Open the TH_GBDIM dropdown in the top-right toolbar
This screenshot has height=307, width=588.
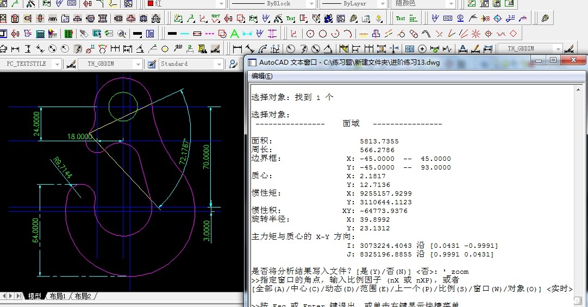(x=558, y=49)
